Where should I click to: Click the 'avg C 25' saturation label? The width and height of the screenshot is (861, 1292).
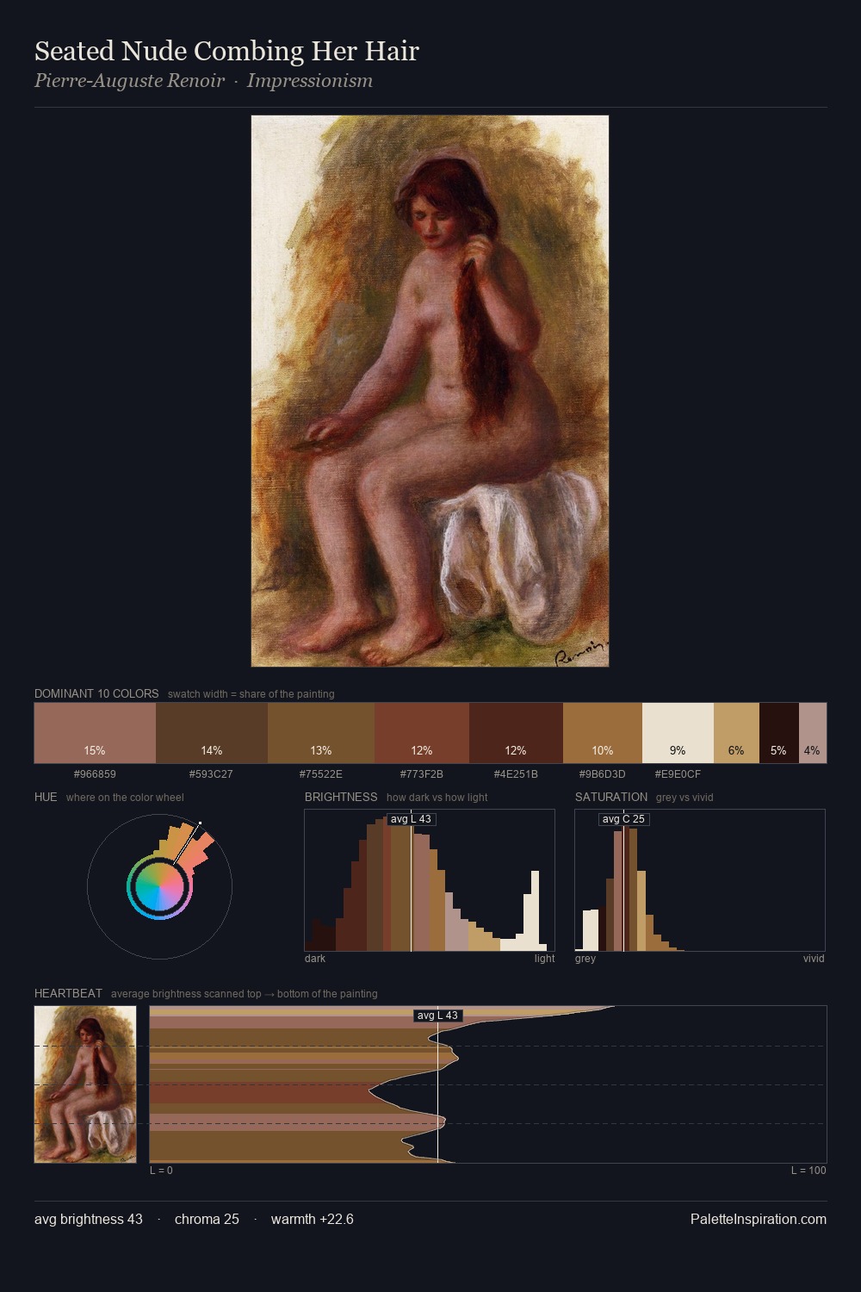pos(623,819)
